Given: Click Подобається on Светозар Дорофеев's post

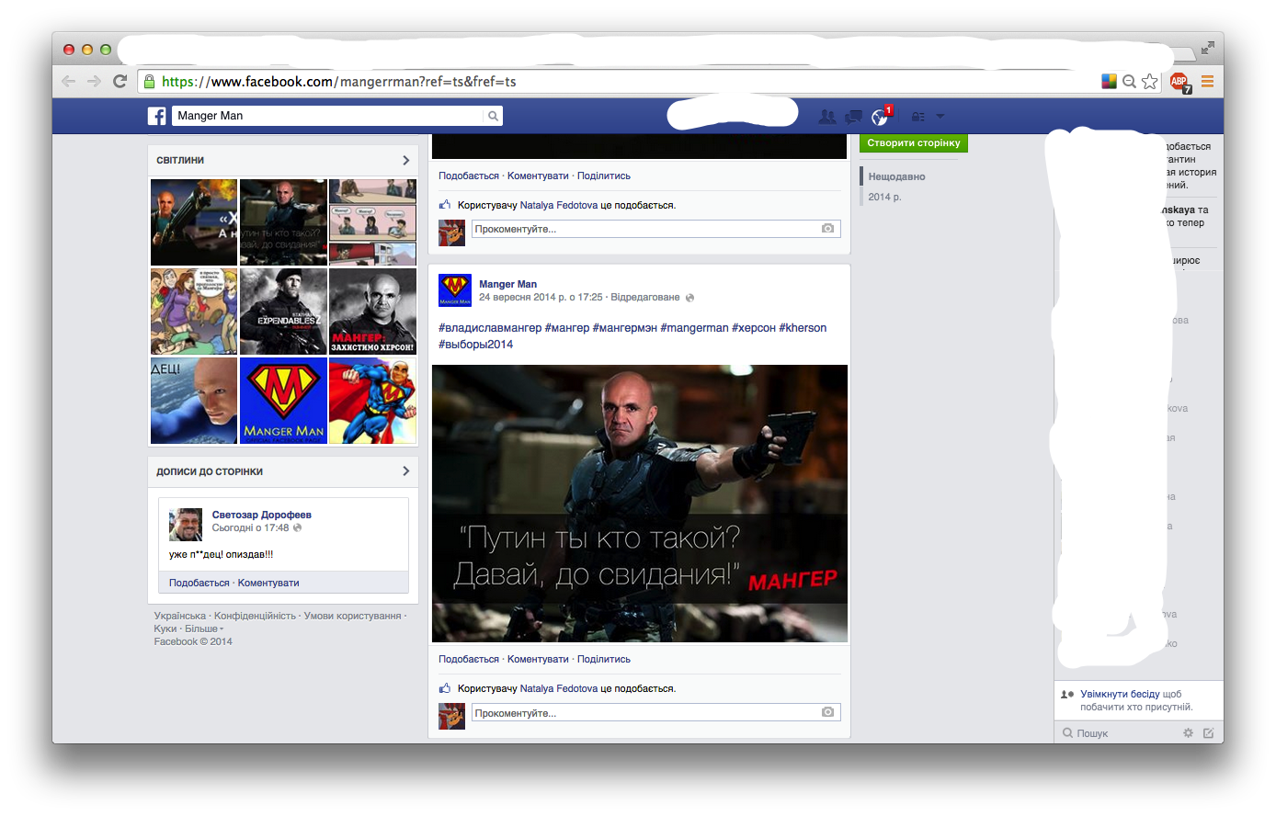Looking at the screenshot, I should point(199,583).
